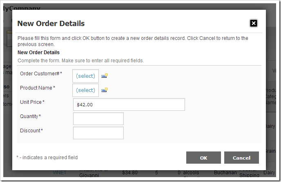Close the New Order Details dialog
Screen dimensions: 281x182
click(x=254, y=23)
